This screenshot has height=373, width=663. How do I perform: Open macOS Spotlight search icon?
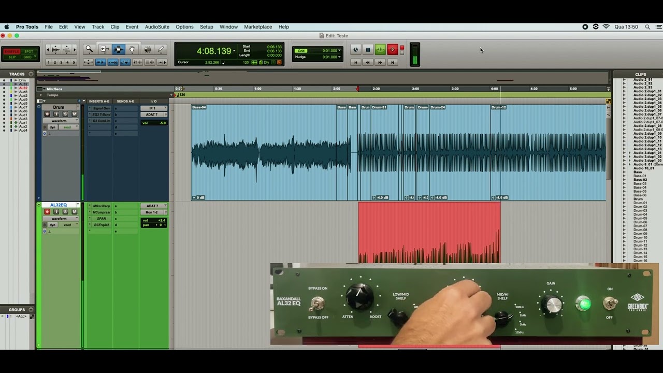[647, 27]
